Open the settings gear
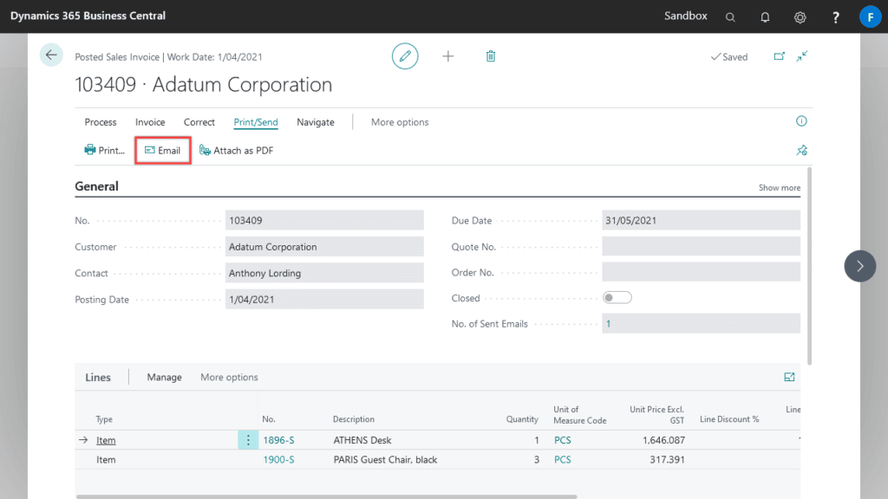The image size is (888, 499). point(800,16)
